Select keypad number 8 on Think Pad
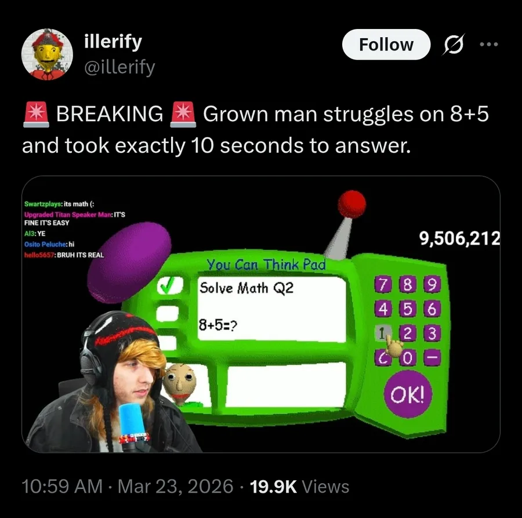The image size is (522, 518). click(x=408, y=285)
